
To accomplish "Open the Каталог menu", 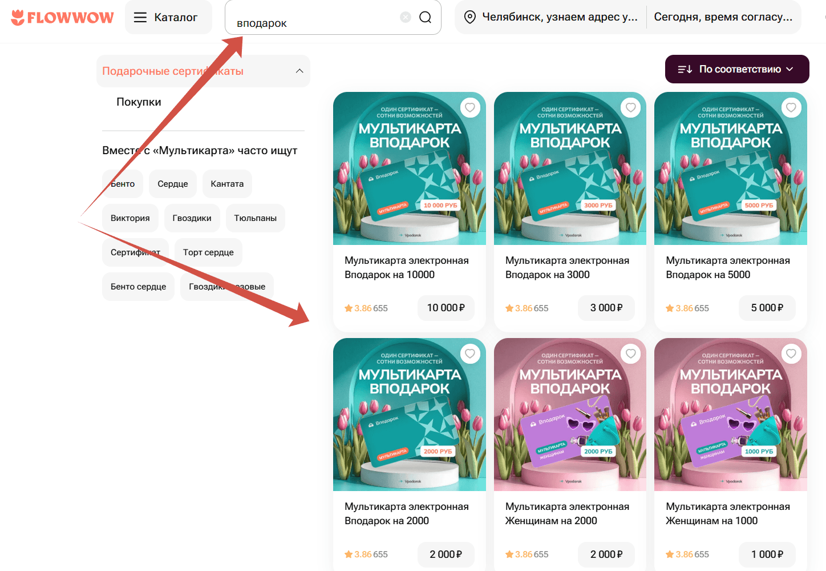I will pos(168,17).
